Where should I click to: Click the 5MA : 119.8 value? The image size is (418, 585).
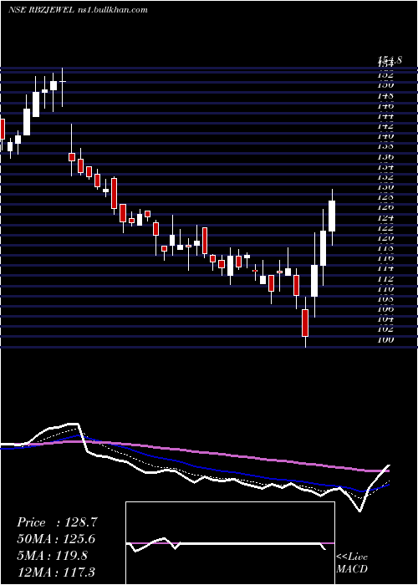[52, 556]
